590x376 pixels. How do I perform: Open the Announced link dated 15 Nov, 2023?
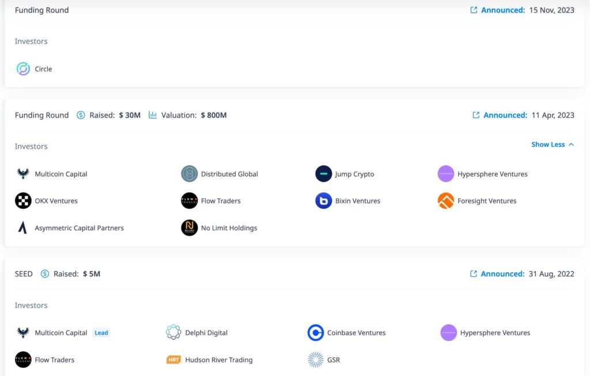(x=502, y=10)
